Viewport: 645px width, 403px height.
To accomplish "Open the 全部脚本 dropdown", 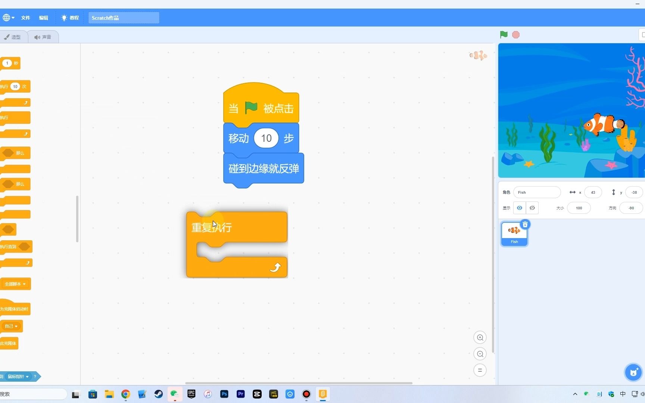I will point(15,284).
